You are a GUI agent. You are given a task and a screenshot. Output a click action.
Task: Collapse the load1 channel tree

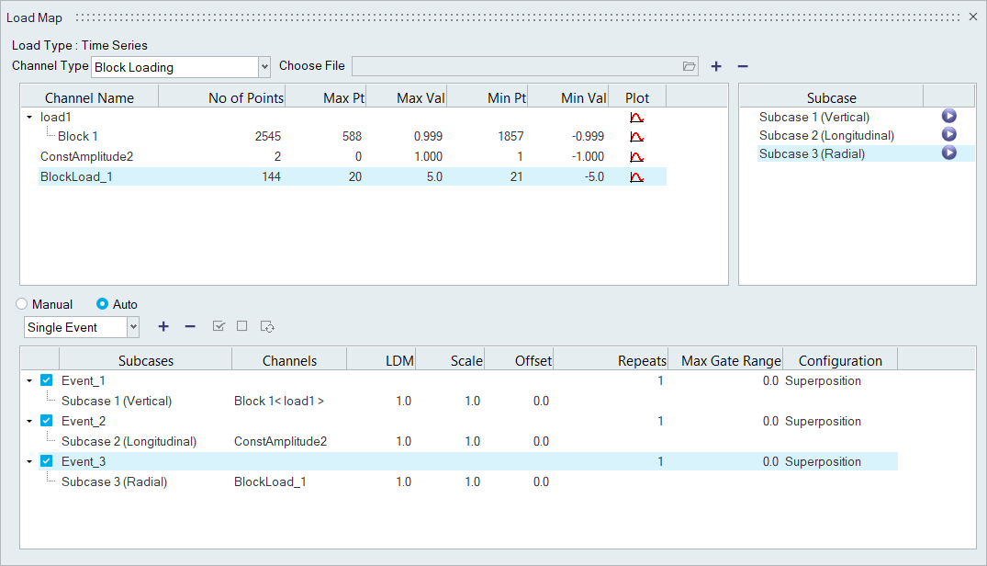[29, 118]
